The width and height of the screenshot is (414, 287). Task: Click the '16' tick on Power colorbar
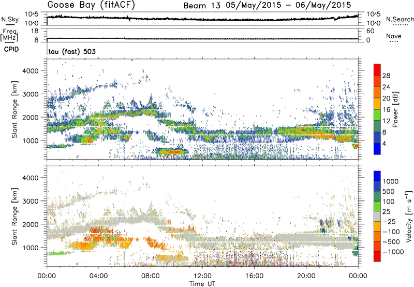click(x=386, y=110)
